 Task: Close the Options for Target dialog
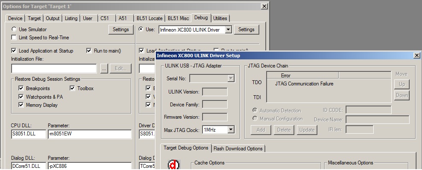pyautogui.click(x=264, y=6)
